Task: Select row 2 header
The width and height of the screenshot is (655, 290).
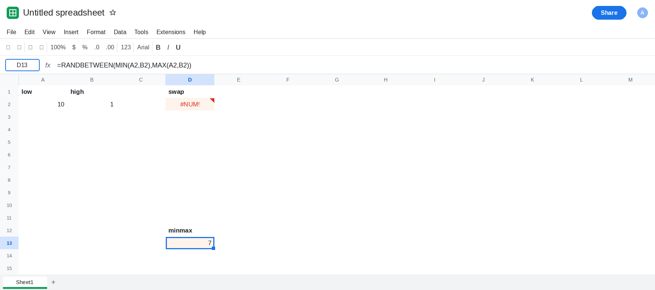Action: click(9, 104)
